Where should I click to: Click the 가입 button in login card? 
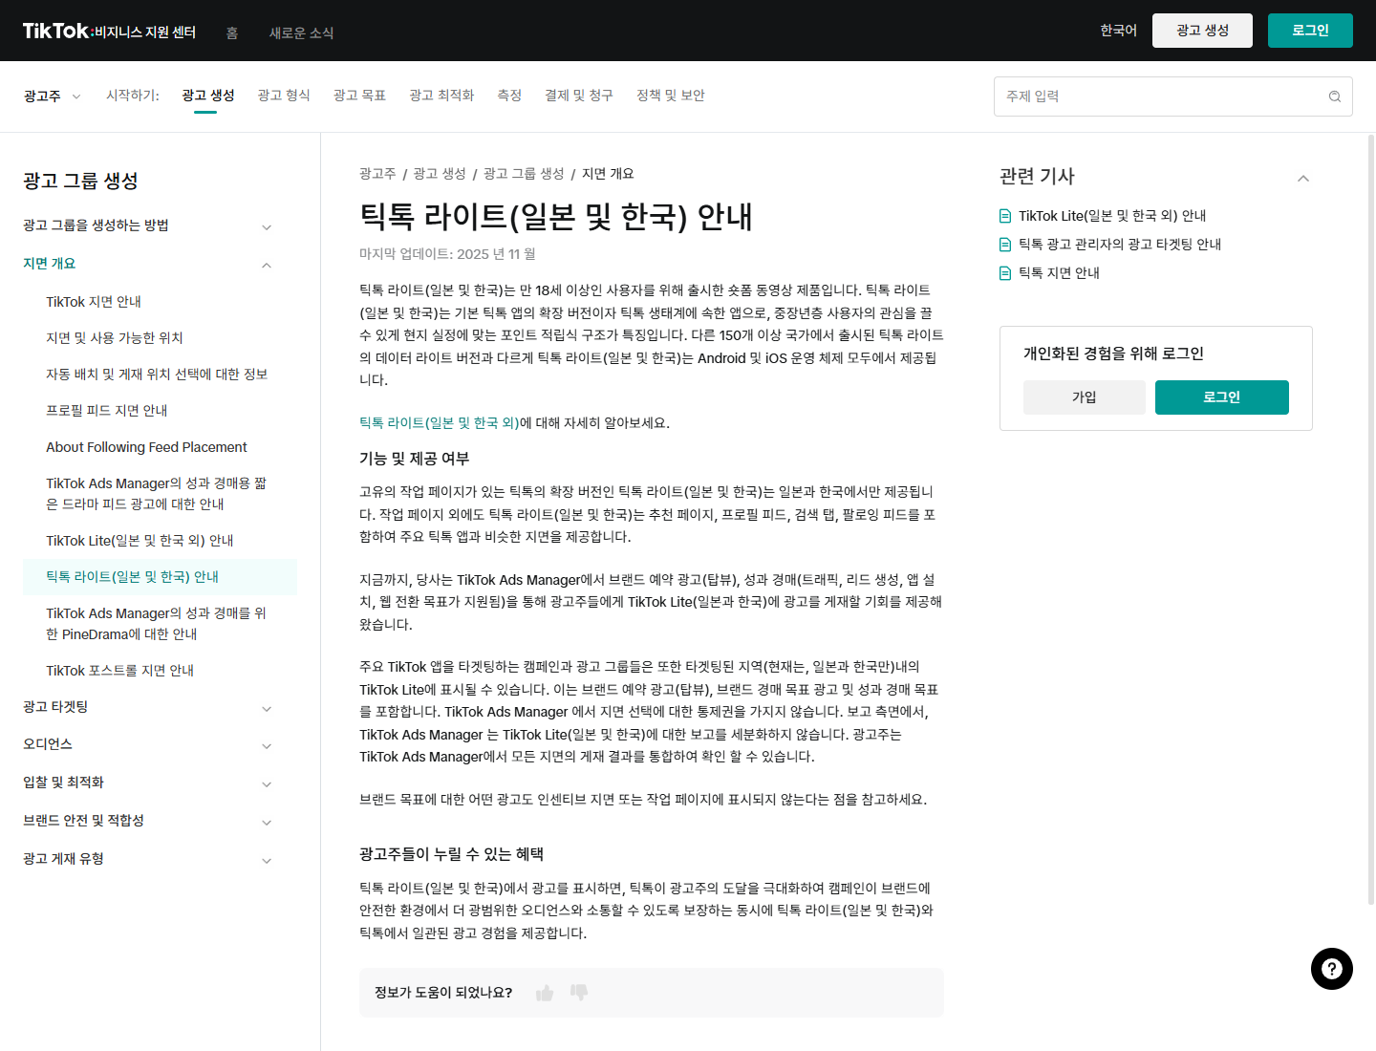click(x=1085, y=397)
